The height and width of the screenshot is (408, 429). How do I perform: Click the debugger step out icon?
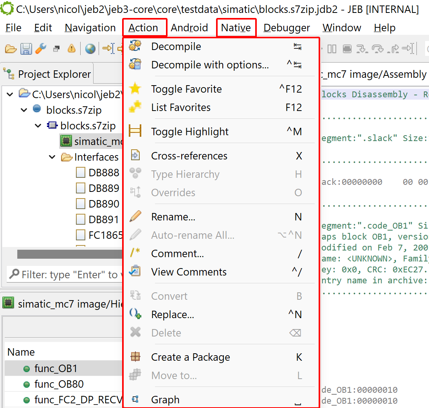393,49
